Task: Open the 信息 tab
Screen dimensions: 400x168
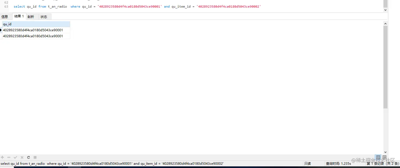Action: (5, 17)
